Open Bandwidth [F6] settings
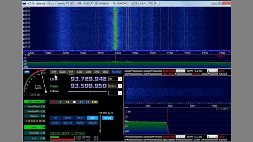 point(35,111)
